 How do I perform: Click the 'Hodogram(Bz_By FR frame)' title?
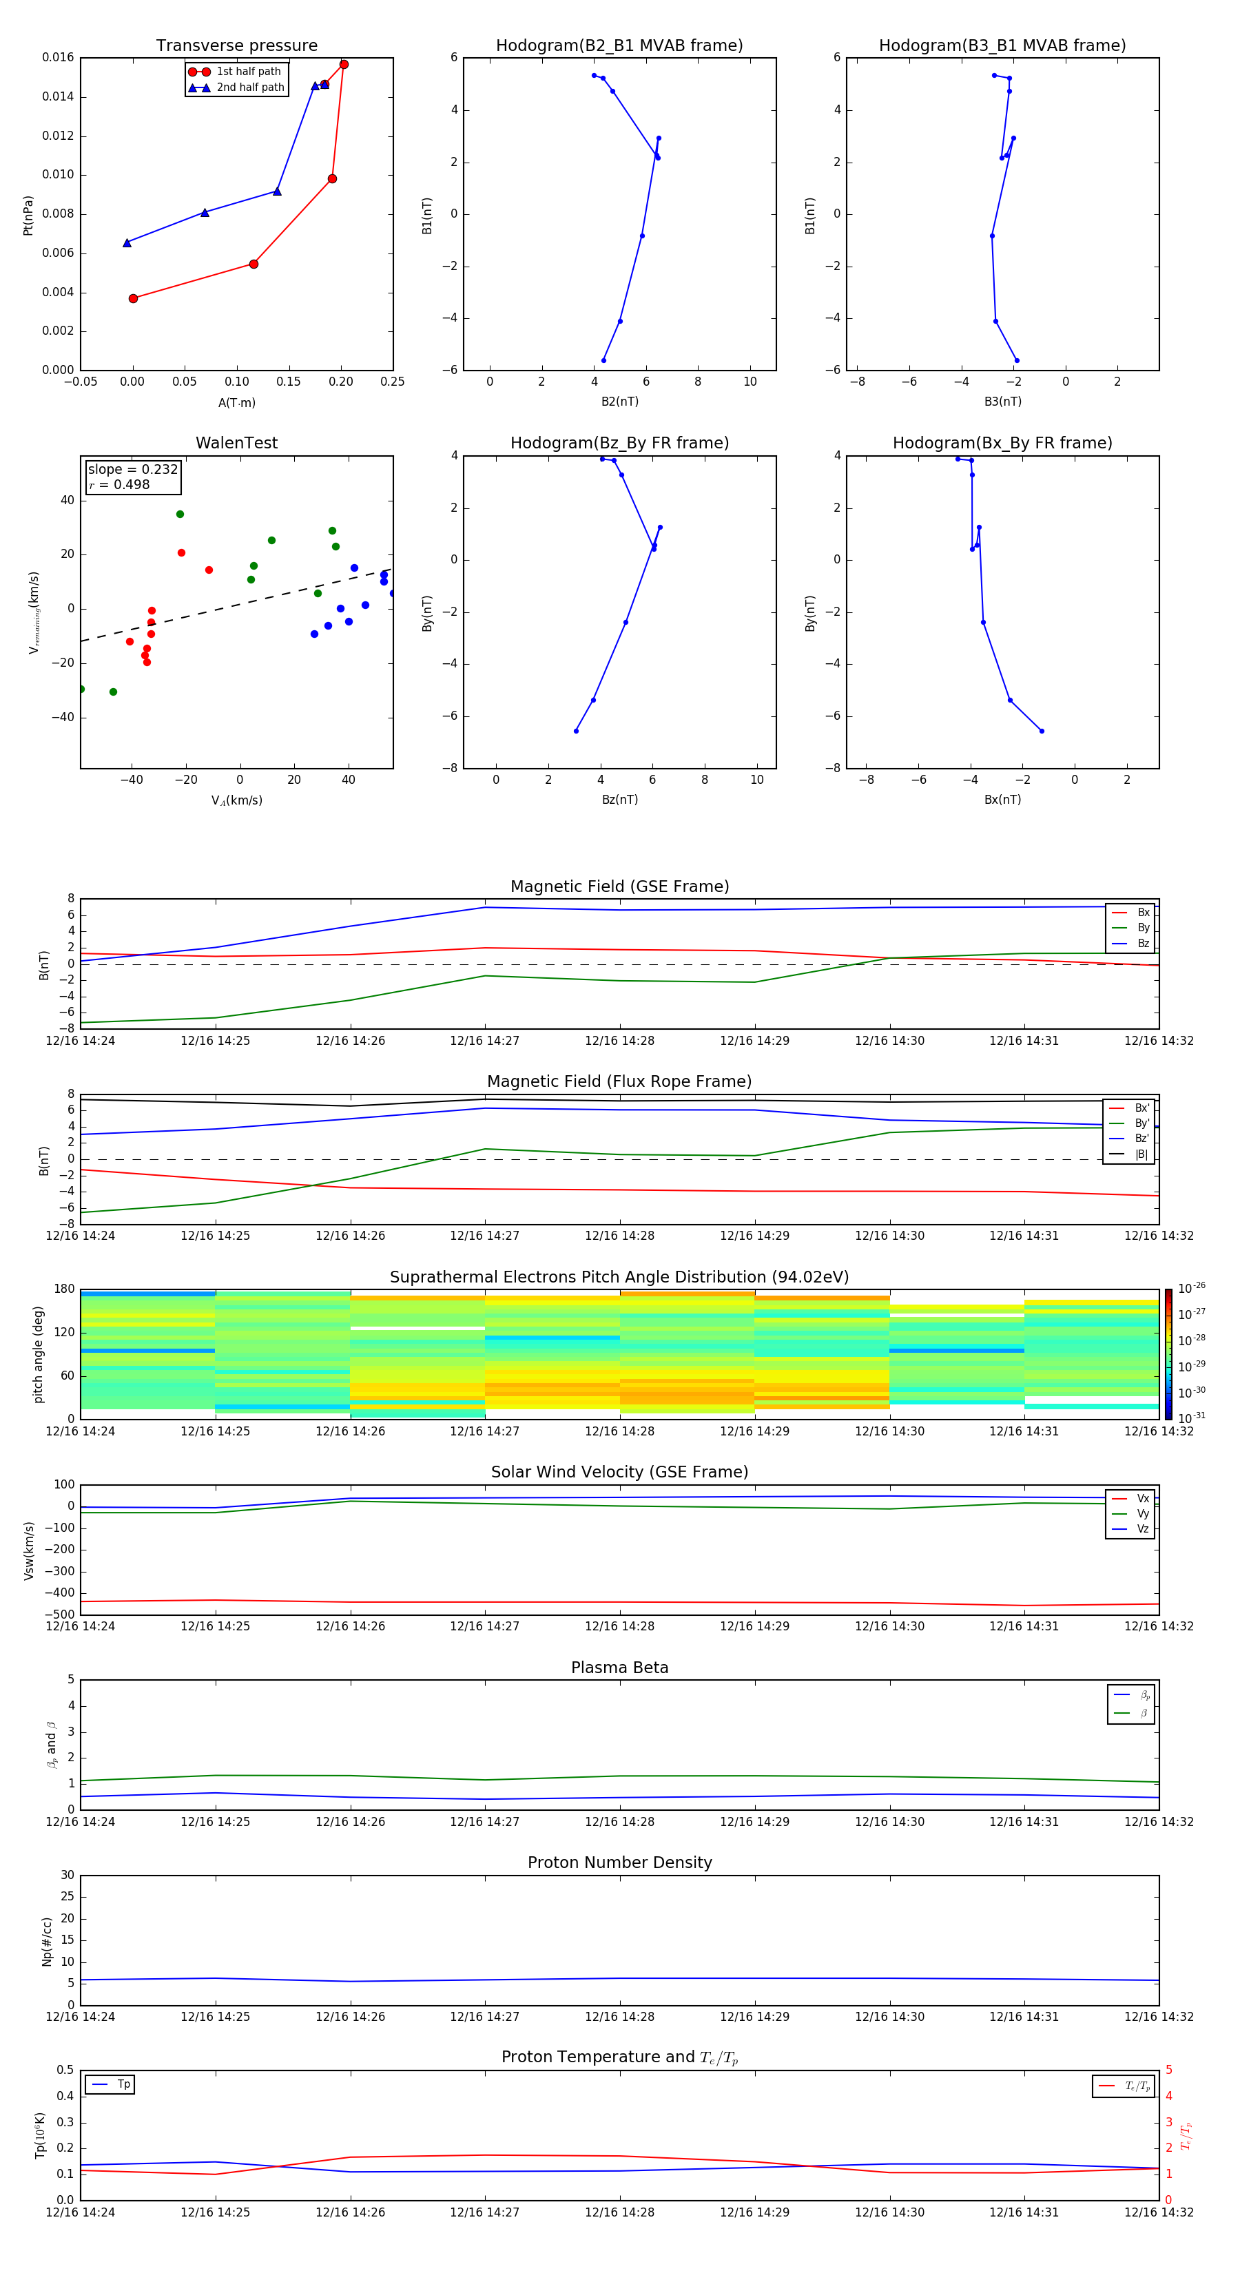click(x=619, y=443)
